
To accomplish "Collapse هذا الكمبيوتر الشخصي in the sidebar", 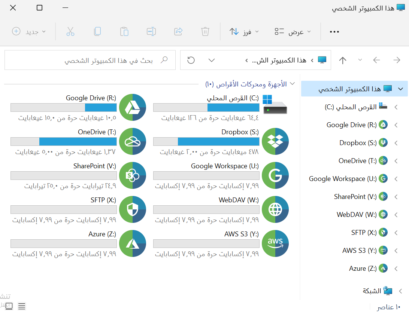I will [401, 89].
